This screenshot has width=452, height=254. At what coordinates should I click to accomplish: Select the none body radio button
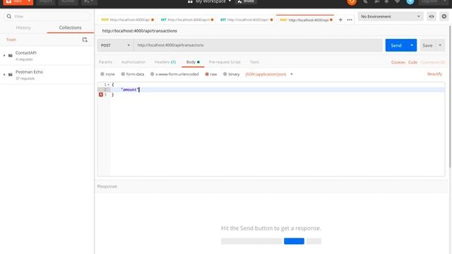point(102,74)
